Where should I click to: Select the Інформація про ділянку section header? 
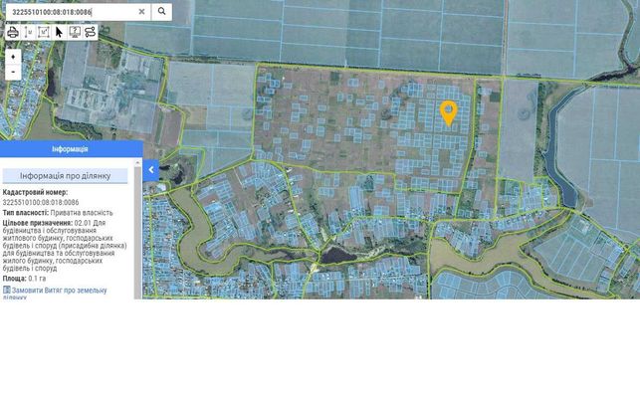(65, 176)
